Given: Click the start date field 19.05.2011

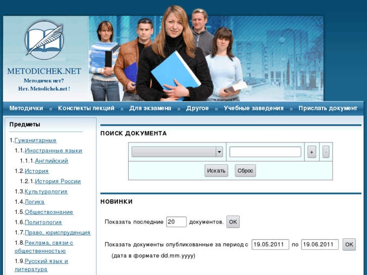Looking at the screenshot, I should [271, 245].
